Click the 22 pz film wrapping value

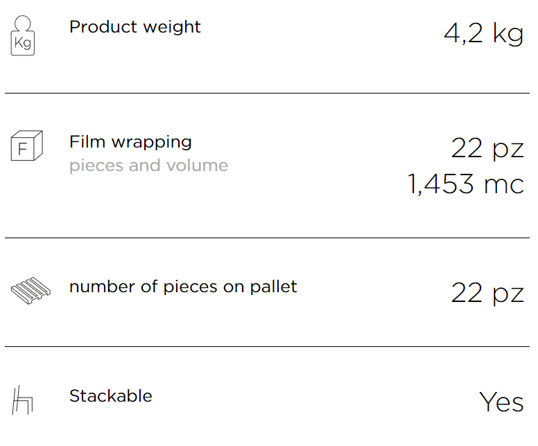click(487, 149)
